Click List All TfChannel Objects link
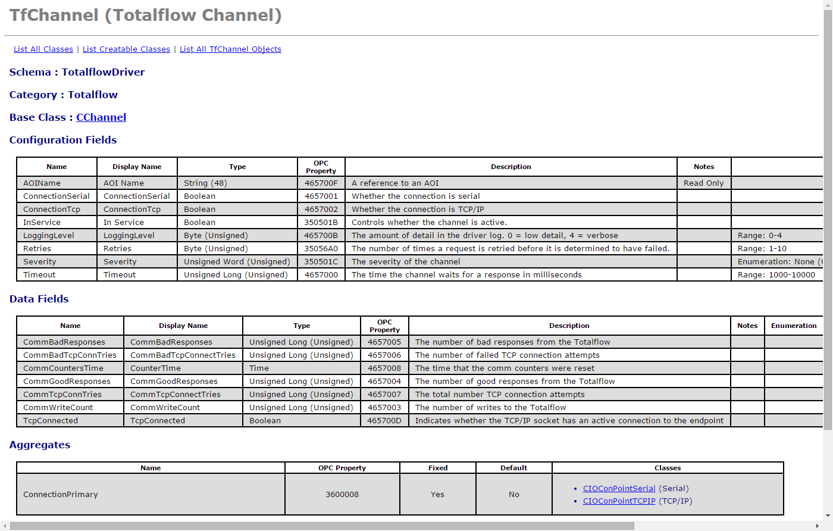Screen dimensions: 833x531 pos(230,49)
